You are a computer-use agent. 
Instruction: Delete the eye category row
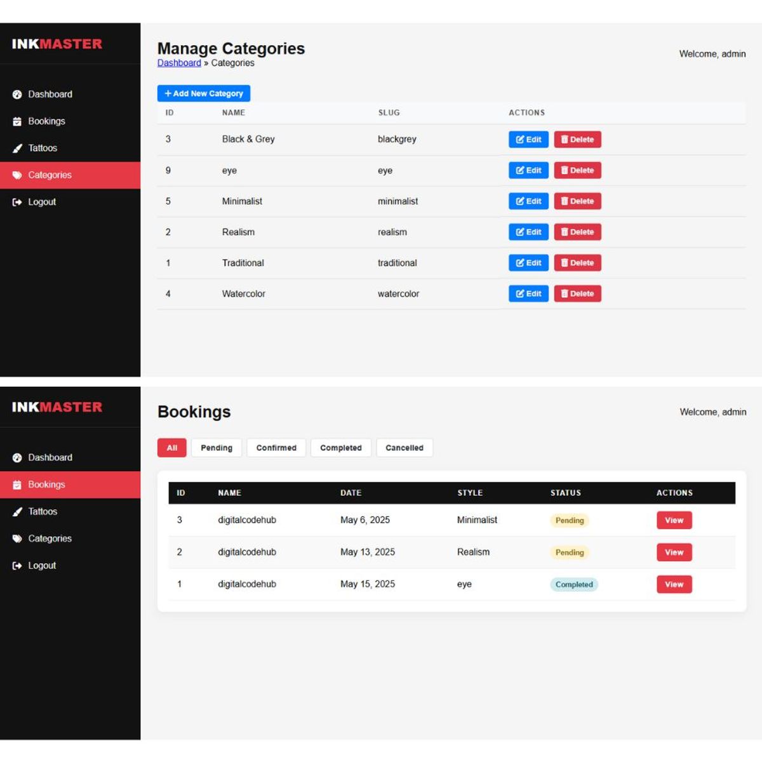pyautogui.click(x=577, y=171)
